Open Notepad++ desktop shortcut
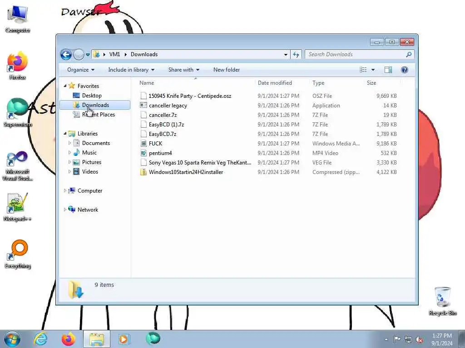This screenshot has width=465, height=348. (18, 207)
